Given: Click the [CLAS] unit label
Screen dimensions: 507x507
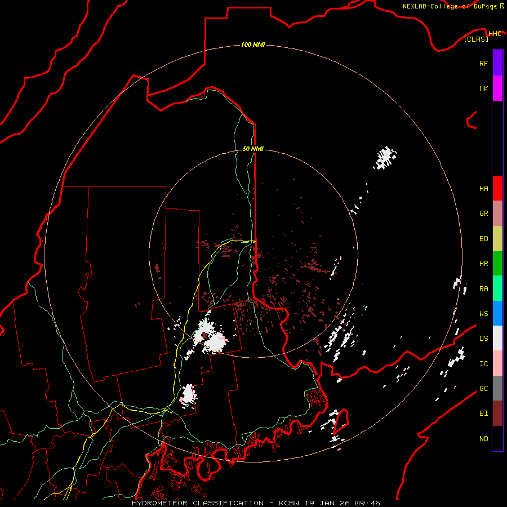Looking at the screenshot, I should pos(476,39).
